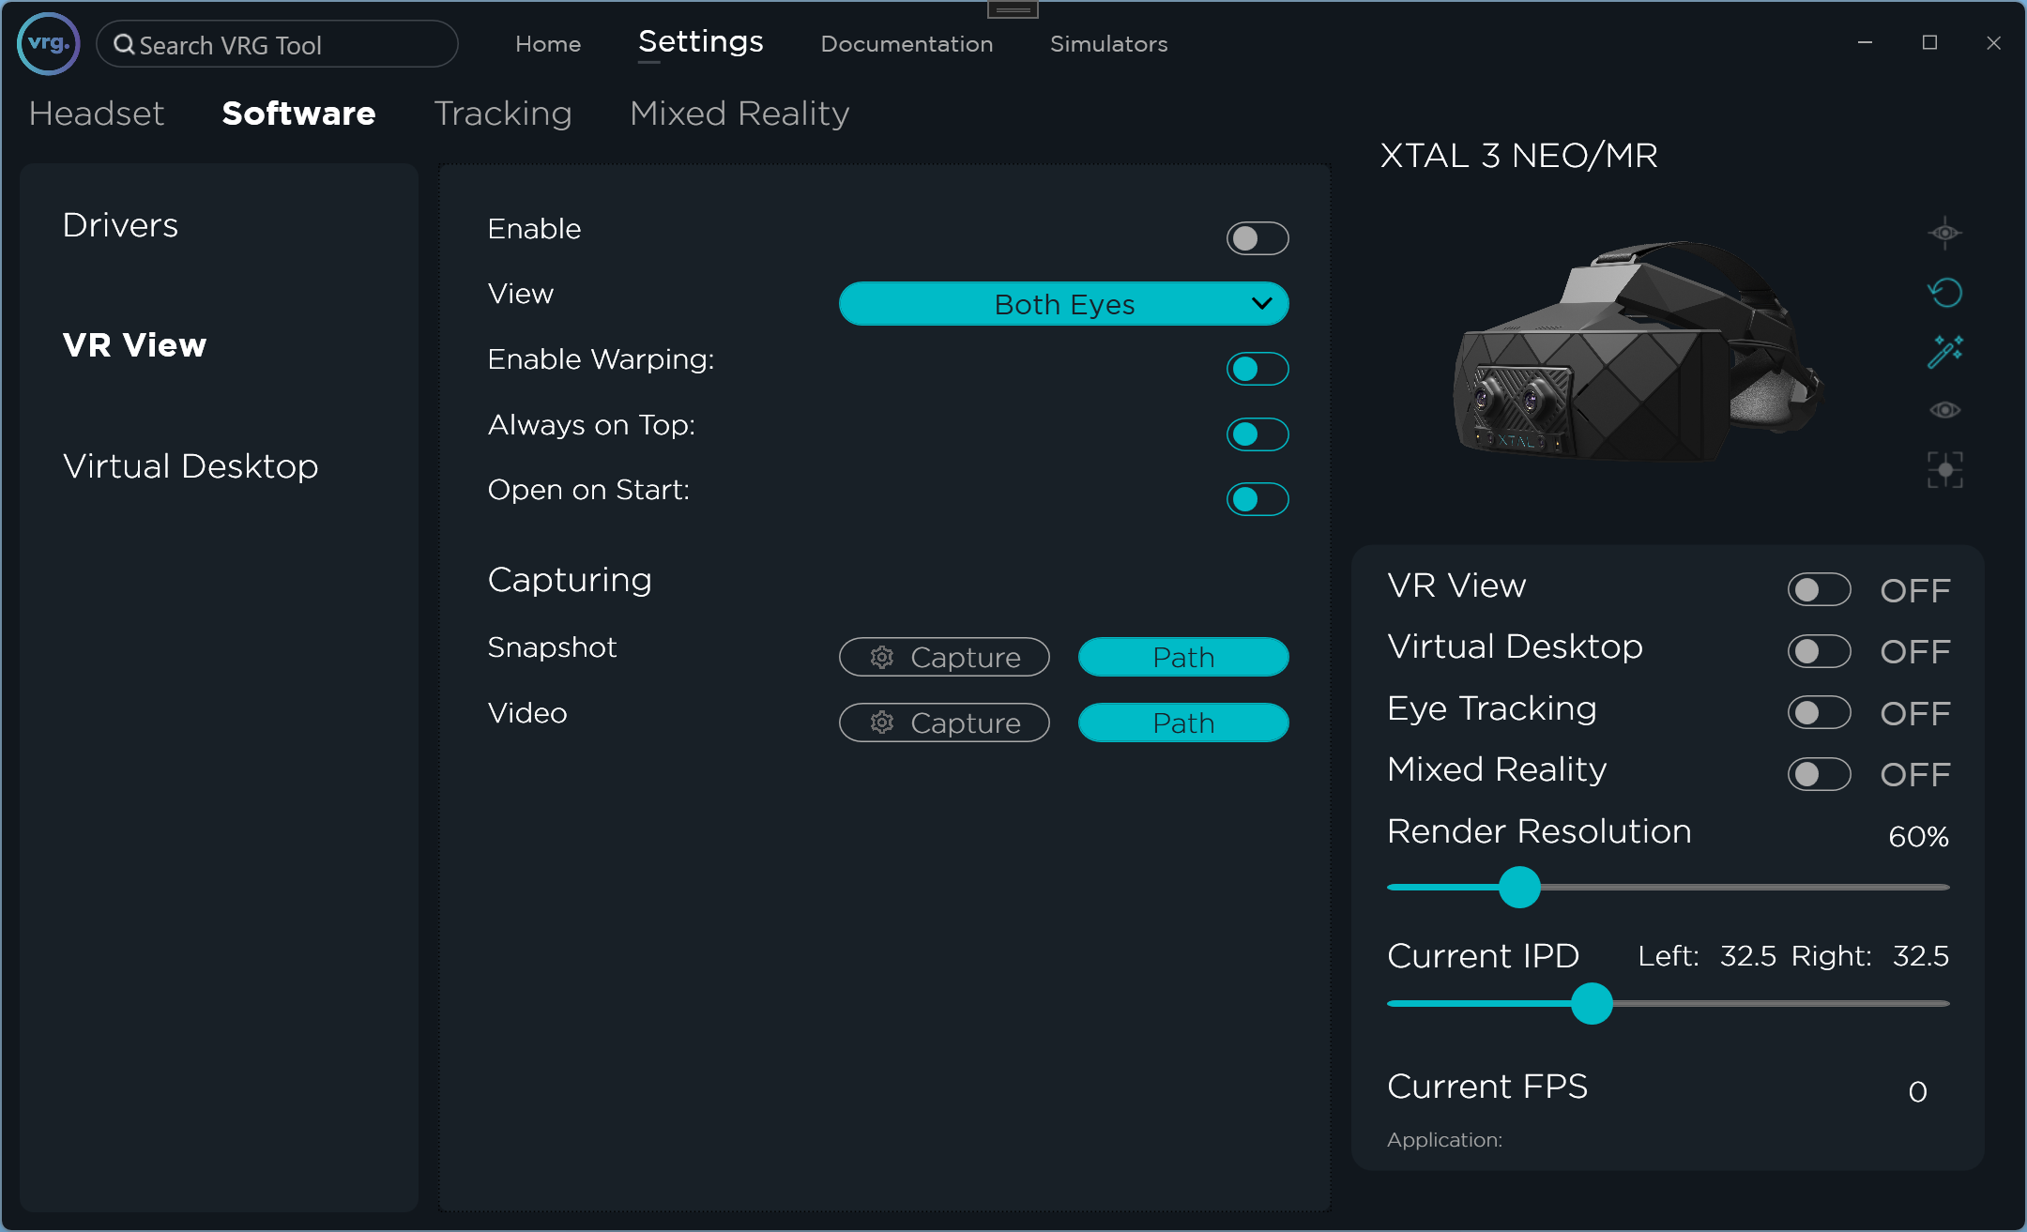2027x1232 pixels.
Task: Switch on VR View in status panel
Action: coord(1819,590)
